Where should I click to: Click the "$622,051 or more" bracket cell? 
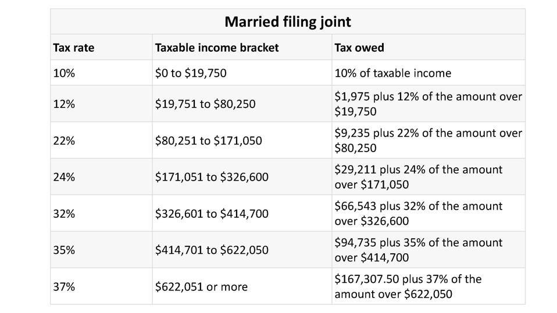[201, 286]
